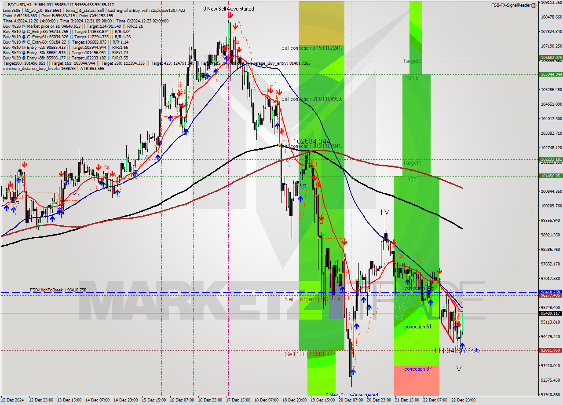Select the 'III 94297.195' wave label
563x405 pixels.
click(457, 350)
